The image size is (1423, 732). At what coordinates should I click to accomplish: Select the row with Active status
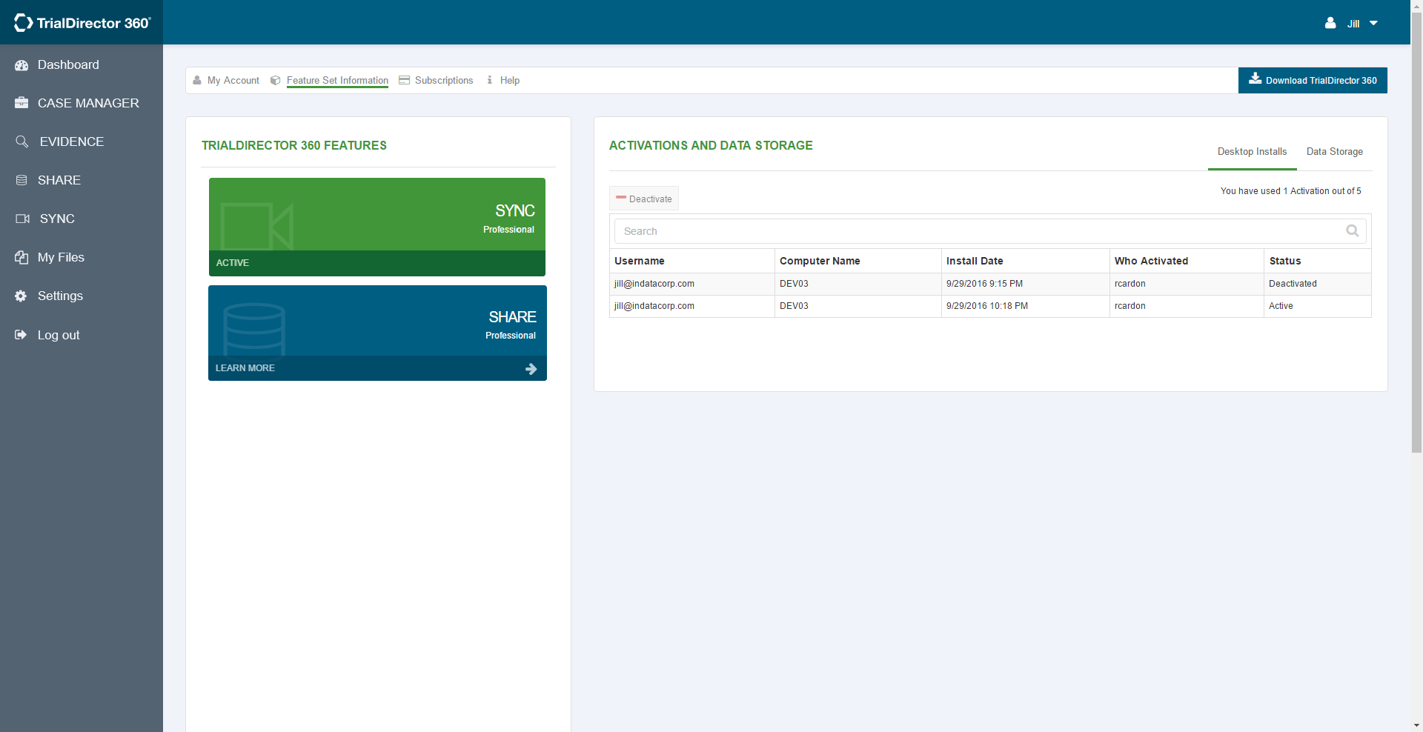click(x=990, y=306)
